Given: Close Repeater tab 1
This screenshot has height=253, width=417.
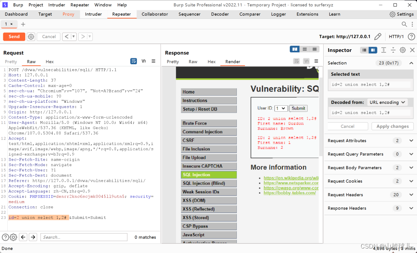Looking at the screenshot, I should 11,24.
